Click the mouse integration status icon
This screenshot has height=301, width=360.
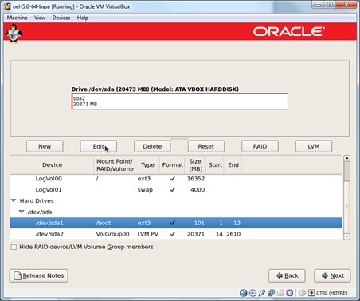pyautogui.click(x=302, y=293)
